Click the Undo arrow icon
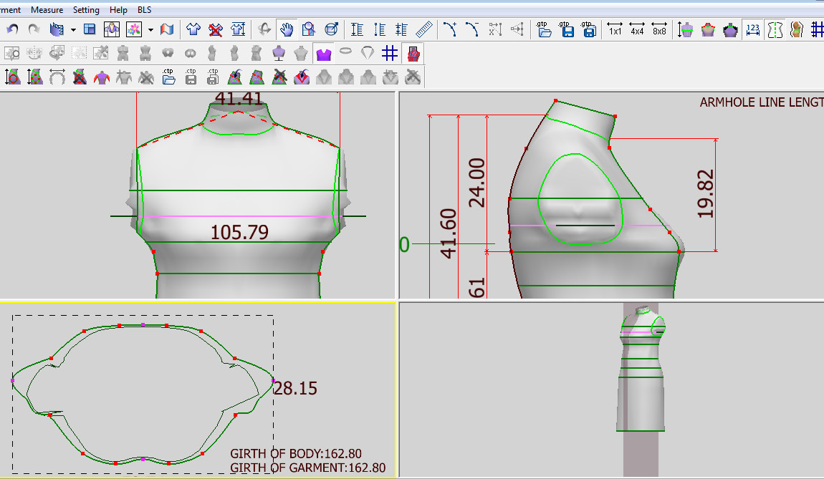The image size is (824, 479). pyautogui.click(x=12, y=29)
